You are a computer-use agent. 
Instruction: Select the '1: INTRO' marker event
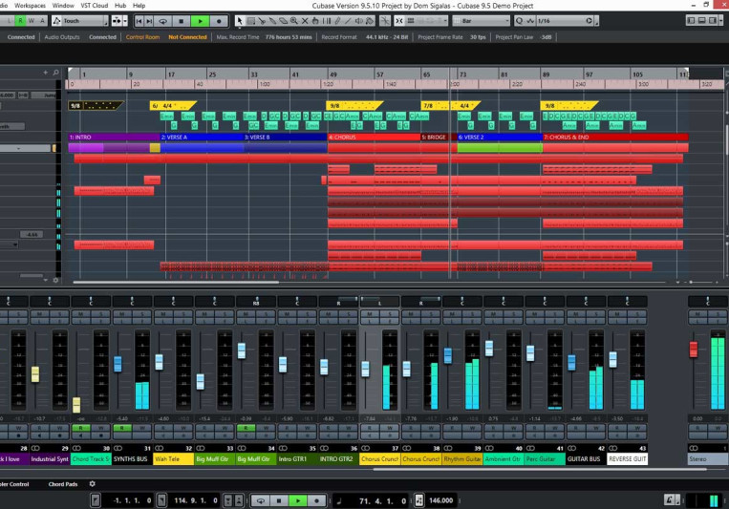click(114, 138)
